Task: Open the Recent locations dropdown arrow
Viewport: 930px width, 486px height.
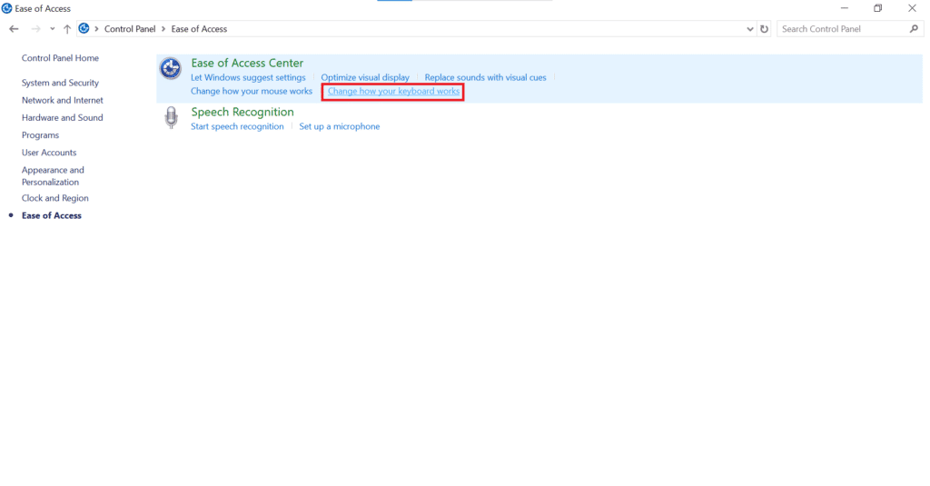Action: 52,29
